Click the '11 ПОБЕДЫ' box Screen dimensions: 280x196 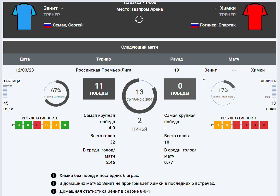coord(99,89)
